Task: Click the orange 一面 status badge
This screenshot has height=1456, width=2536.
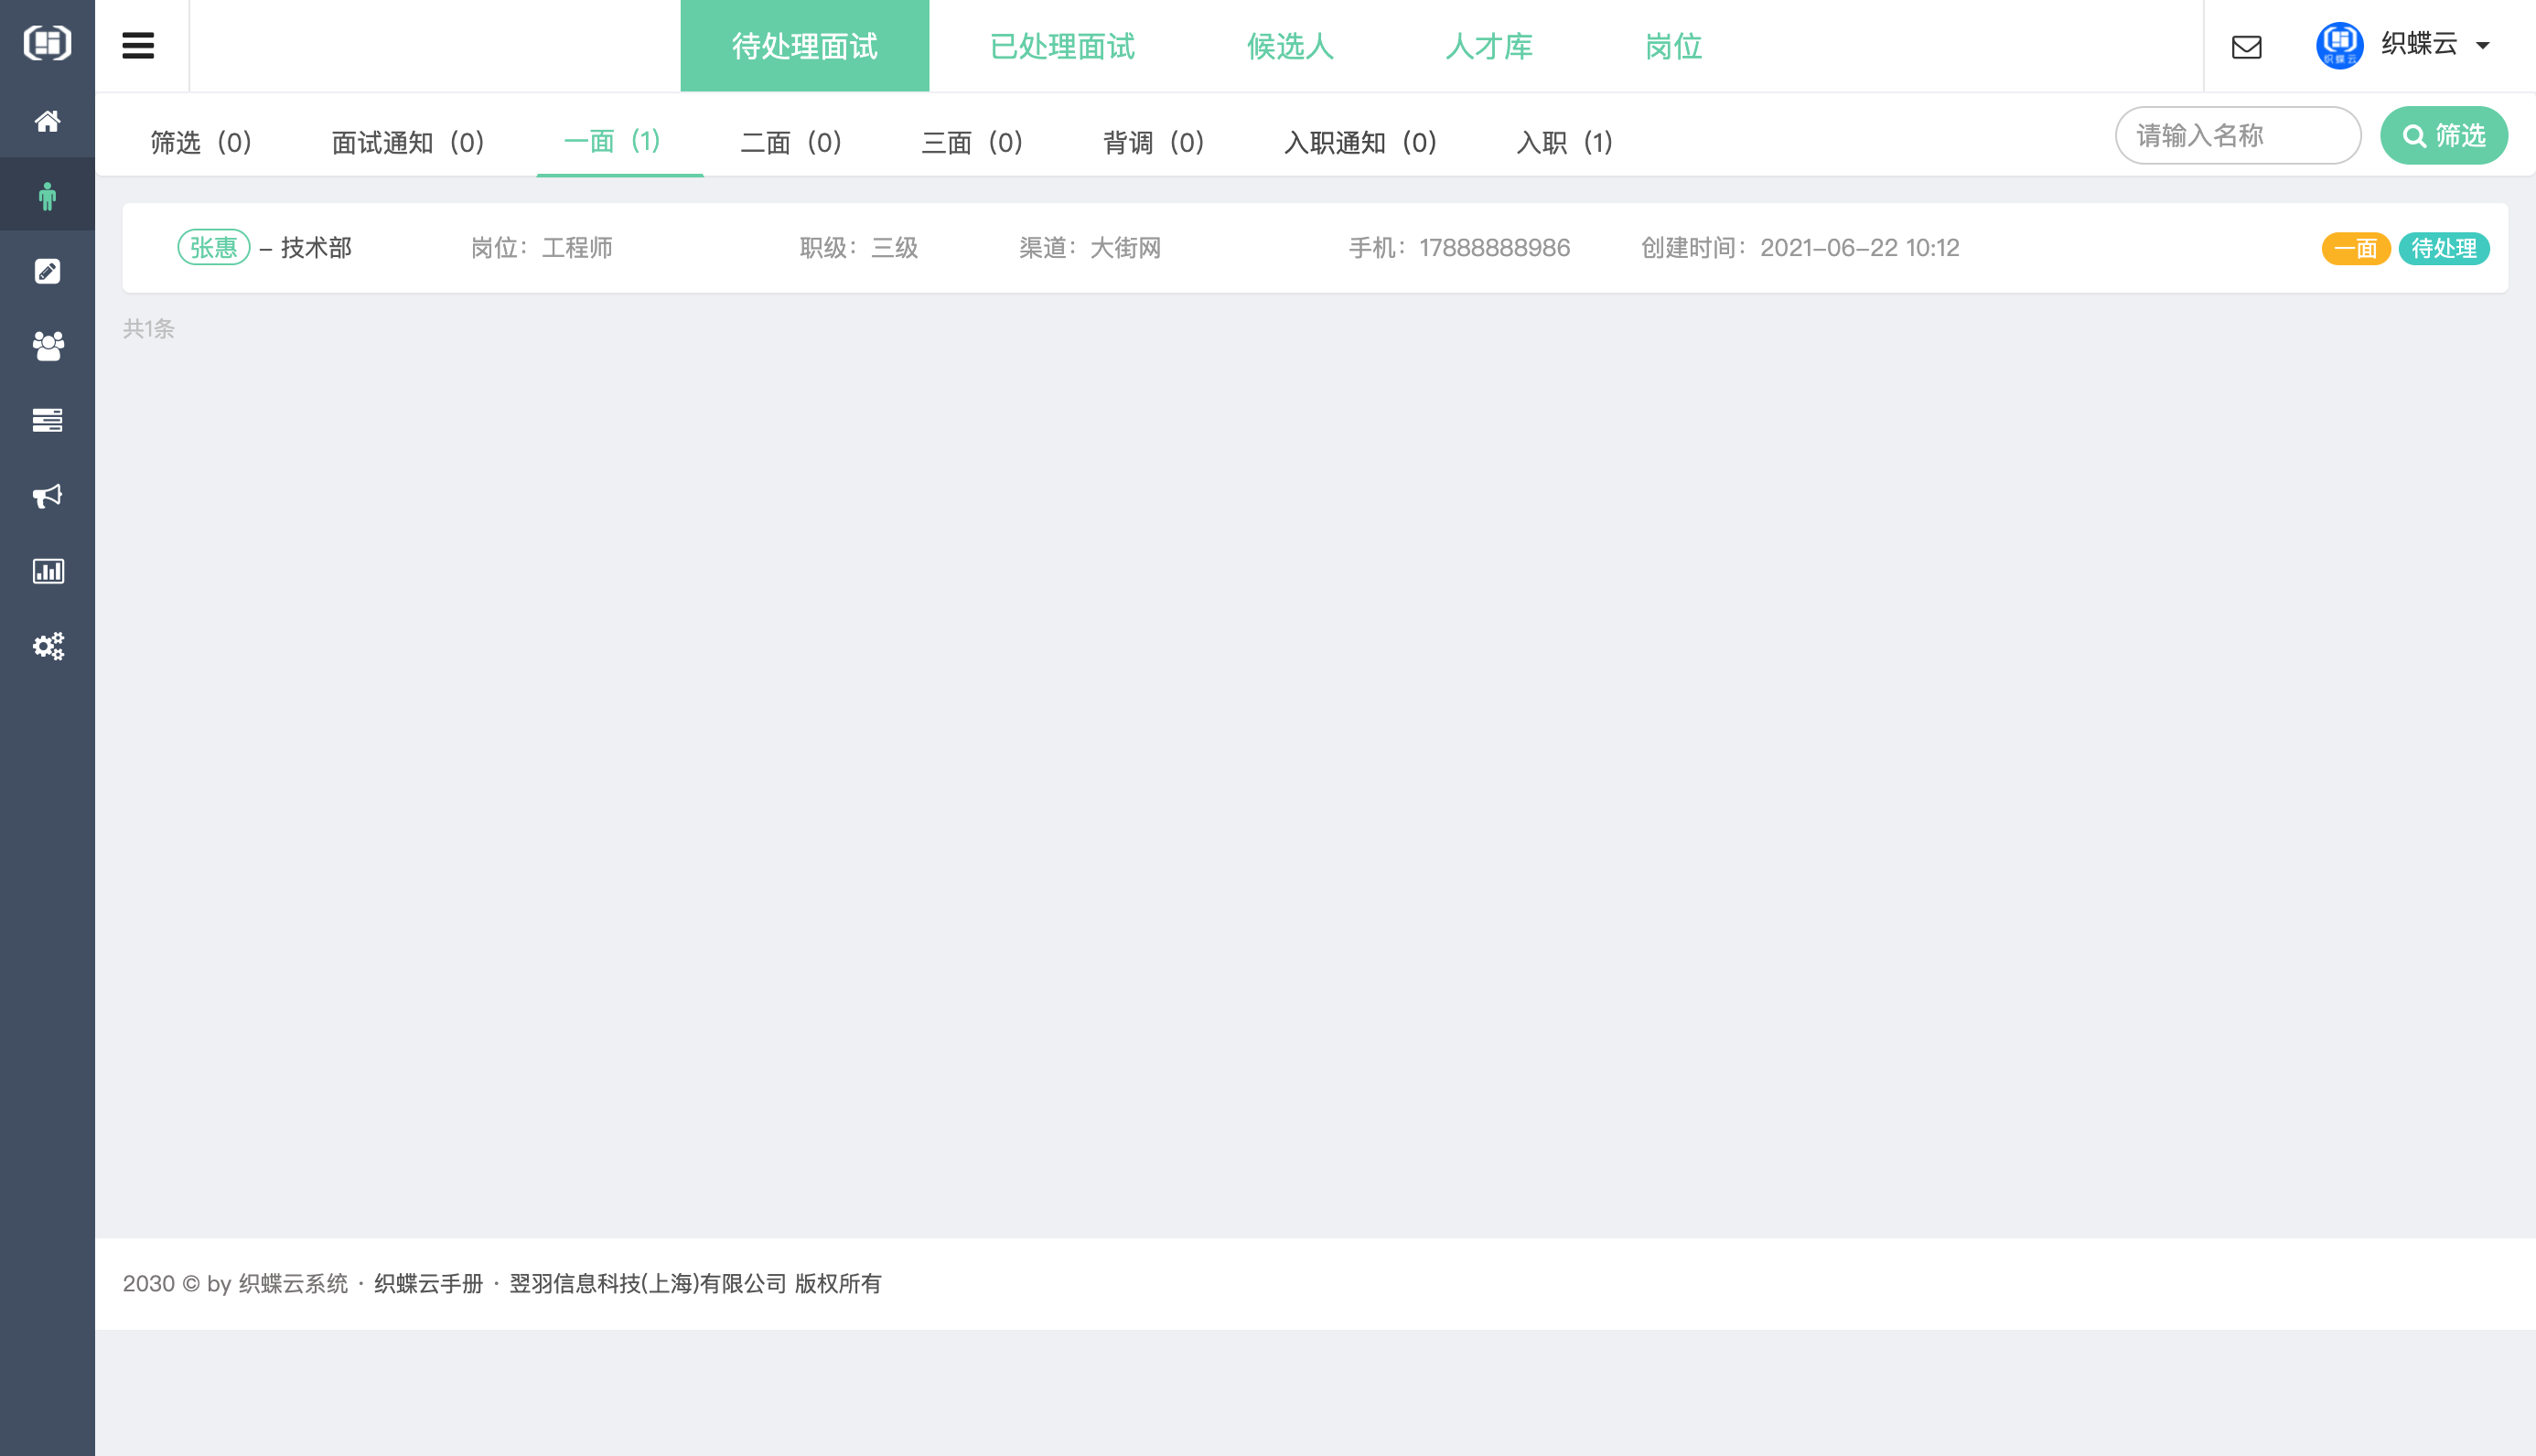Action: coord(2355,248)
